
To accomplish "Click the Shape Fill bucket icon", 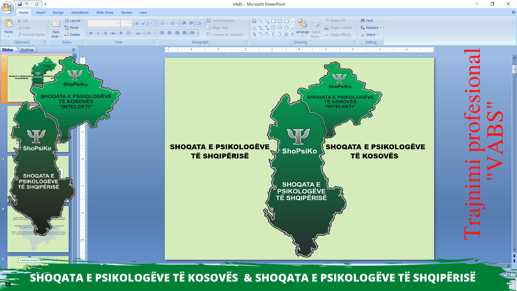I will pos(327,20).
